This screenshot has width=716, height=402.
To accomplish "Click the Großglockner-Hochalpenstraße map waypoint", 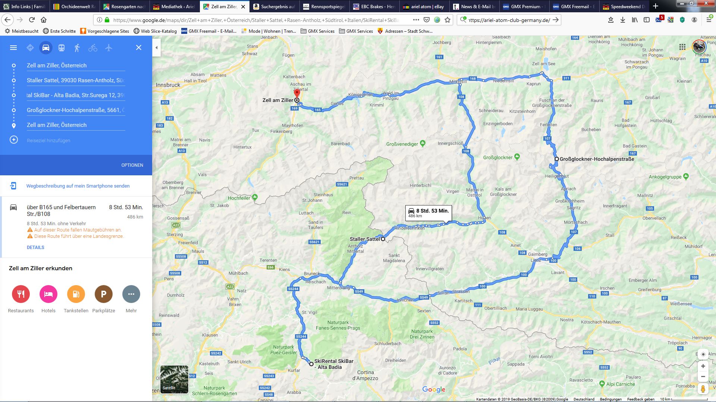I will pos(556,159).
